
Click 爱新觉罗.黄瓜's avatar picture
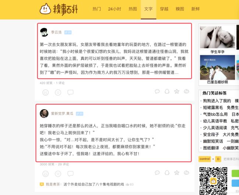pyautogui.click(x=44, y=113)
